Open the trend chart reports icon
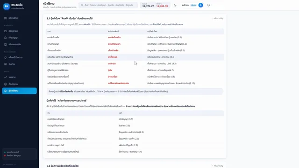This screenshot has width=299, height=168. pos(5,77)
